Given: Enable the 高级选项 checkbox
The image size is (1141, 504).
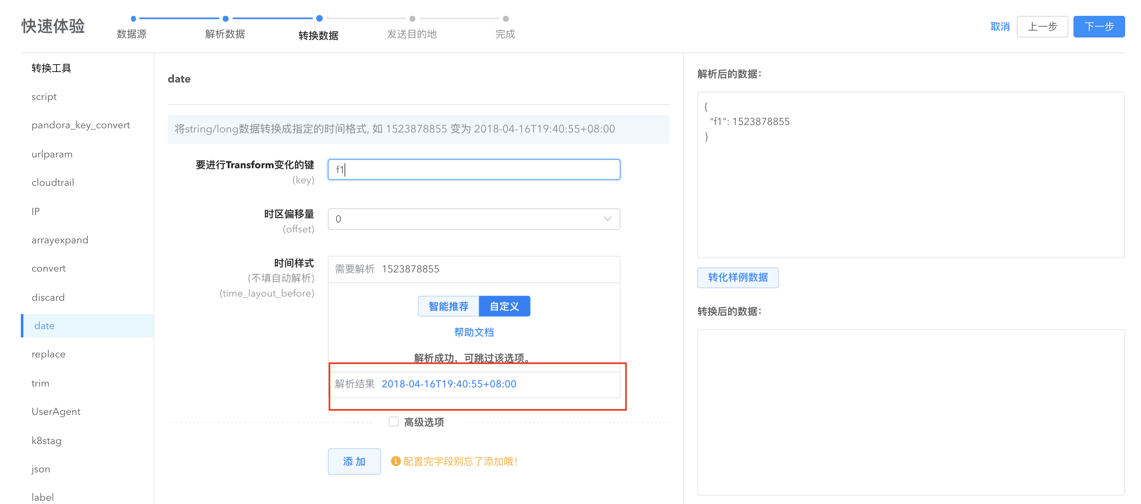Looking at the screenshot, I should [393, 421].
